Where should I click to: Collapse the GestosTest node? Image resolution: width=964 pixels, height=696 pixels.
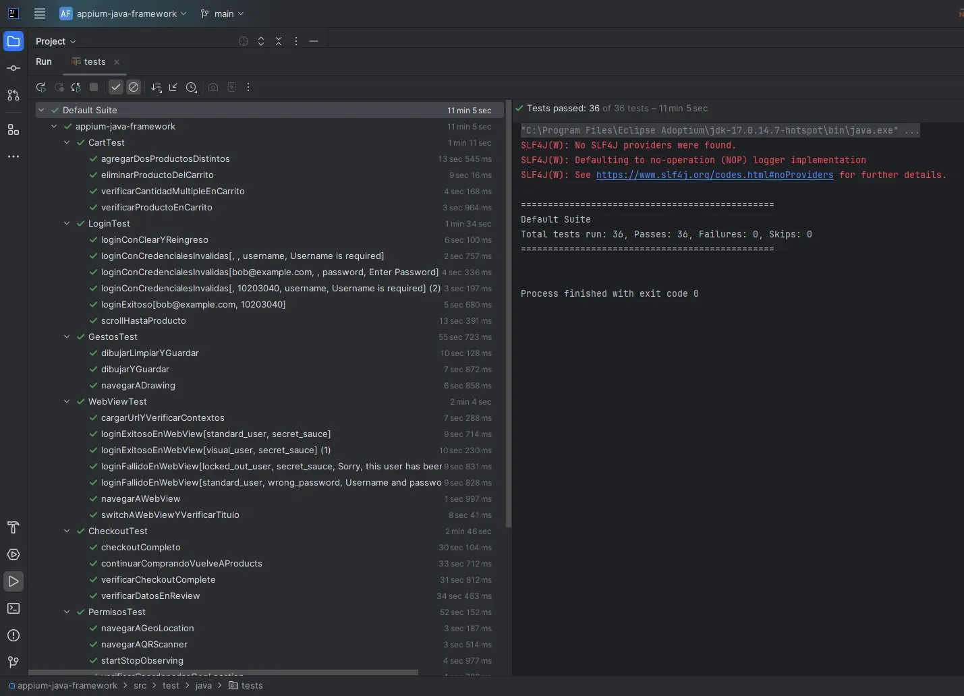[x=67, y=337]
